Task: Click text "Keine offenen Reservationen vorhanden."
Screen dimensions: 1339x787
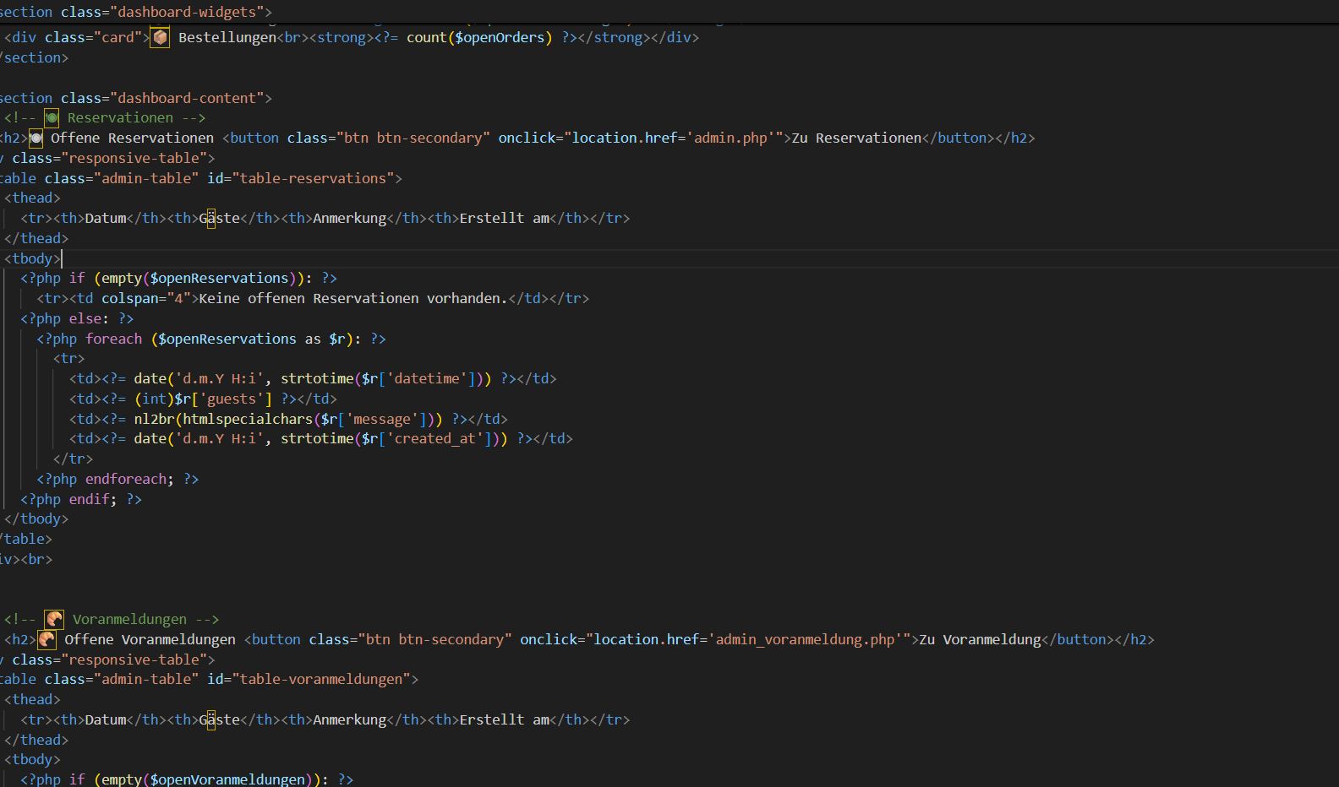Action: 353,299
